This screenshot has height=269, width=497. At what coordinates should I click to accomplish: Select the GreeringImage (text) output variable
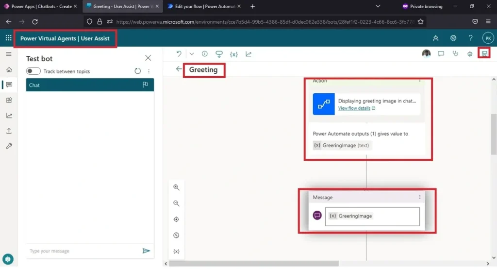(342, 145)
